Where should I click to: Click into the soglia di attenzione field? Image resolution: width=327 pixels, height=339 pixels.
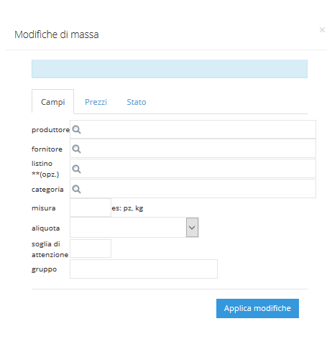coord(91,249)
